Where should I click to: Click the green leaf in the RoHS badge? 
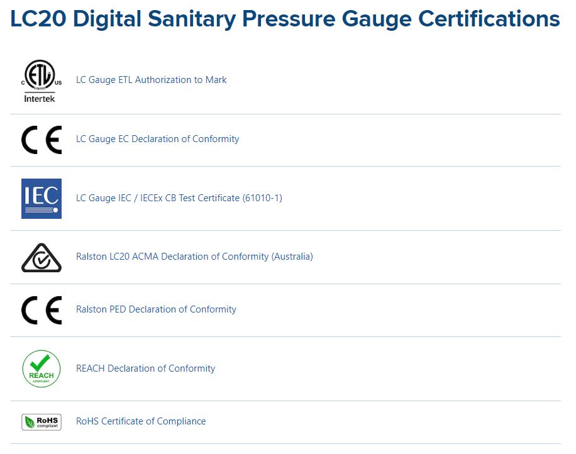pyautogui.click(x=30, y=422)
